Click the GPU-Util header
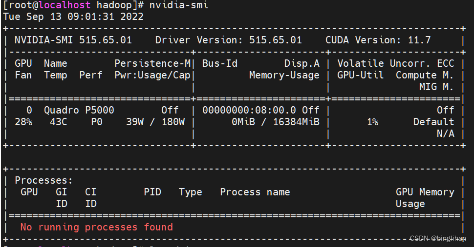Screen dimensions: 474x247 [360, 76]
